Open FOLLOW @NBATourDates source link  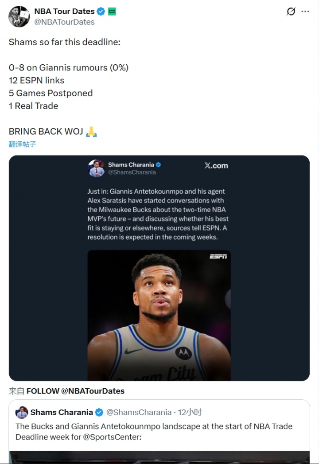75,391
